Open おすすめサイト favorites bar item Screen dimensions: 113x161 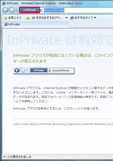(x=82, y=18)
